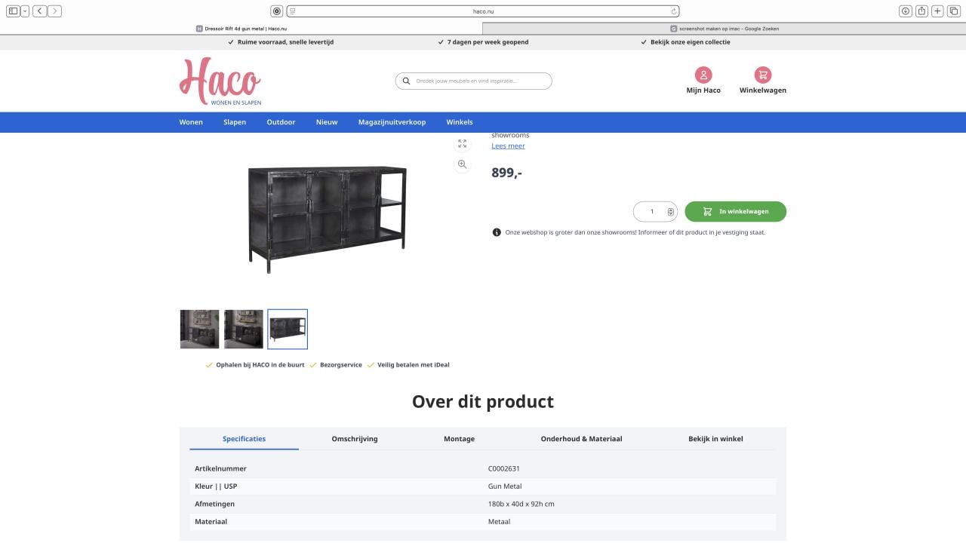Go back with Safari's back arrow
This screenshot has width=966, height=543.
[39, 11]
